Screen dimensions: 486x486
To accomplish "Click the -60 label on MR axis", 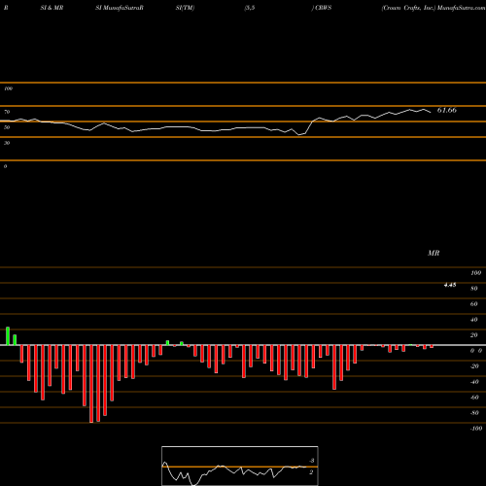I will coord(474,398).
